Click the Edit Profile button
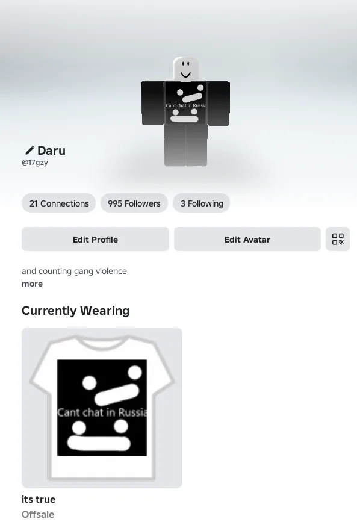Viewport: 357px width, 525px height. 96,240
